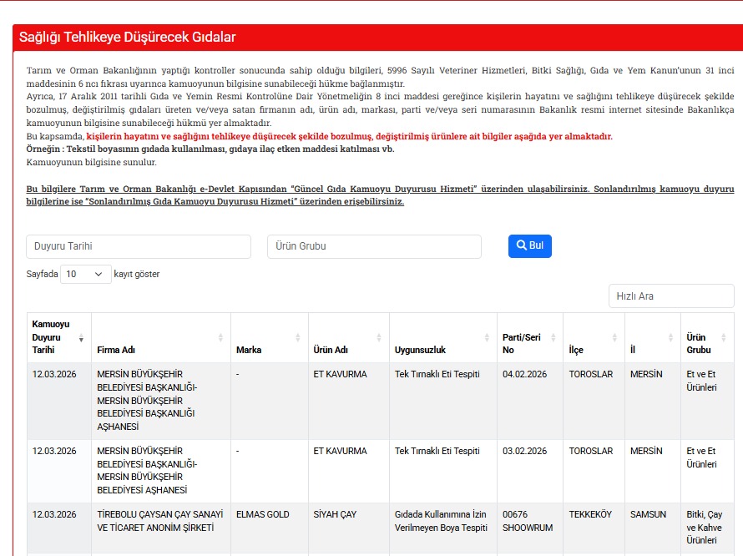Click the Duyuru Tarihi date field

pyautogui.click(x=139, y=246)
